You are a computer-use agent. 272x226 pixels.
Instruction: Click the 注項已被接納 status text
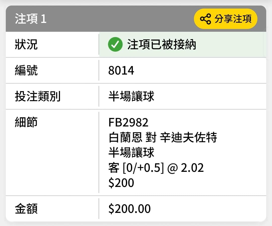point(162,44)
